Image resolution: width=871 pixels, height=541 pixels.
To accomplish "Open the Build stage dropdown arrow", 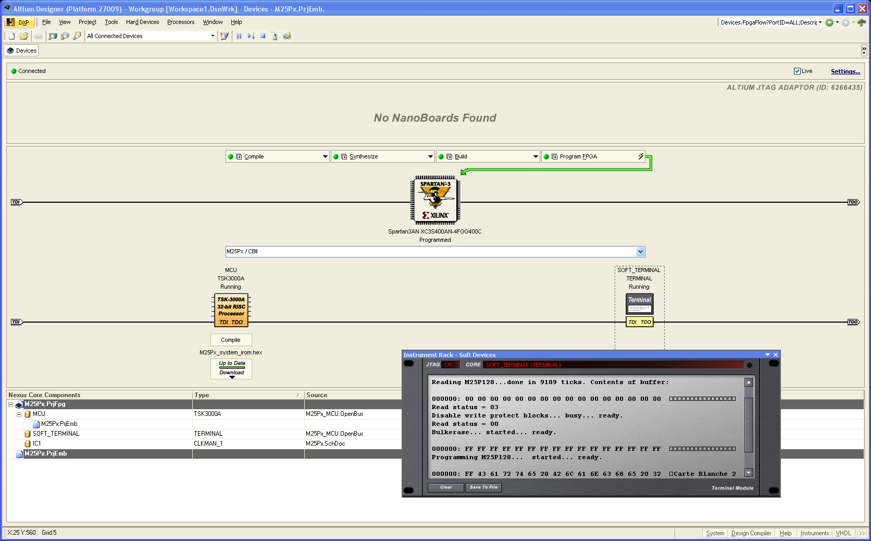I will 536,156.
